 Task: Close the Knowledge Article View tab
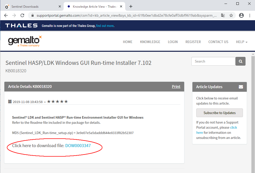[121, 6]
